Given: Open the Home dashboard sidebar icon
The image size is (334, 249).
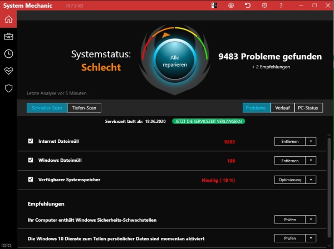Looking at the screenshot, I should tap(8, 19).
